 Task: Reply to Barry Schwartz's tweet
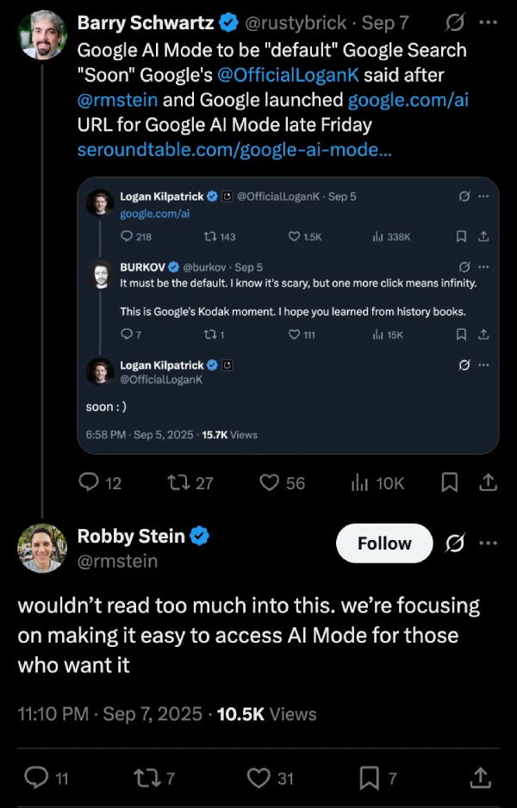[x=90, y=483]
